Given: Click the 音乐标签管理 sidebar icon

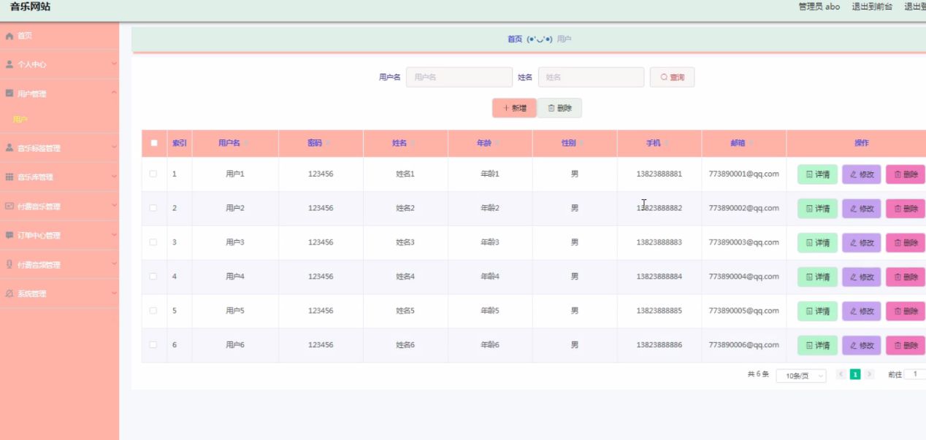Looking at the screenshot, I should tap(9, 147).
